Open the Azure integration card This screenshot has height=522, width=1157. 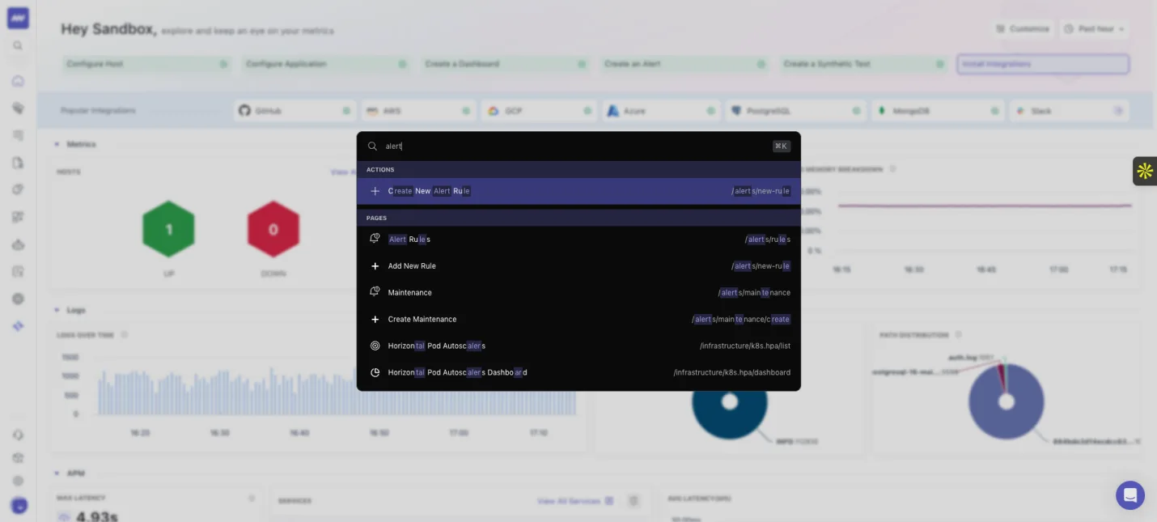coord(660,111)
